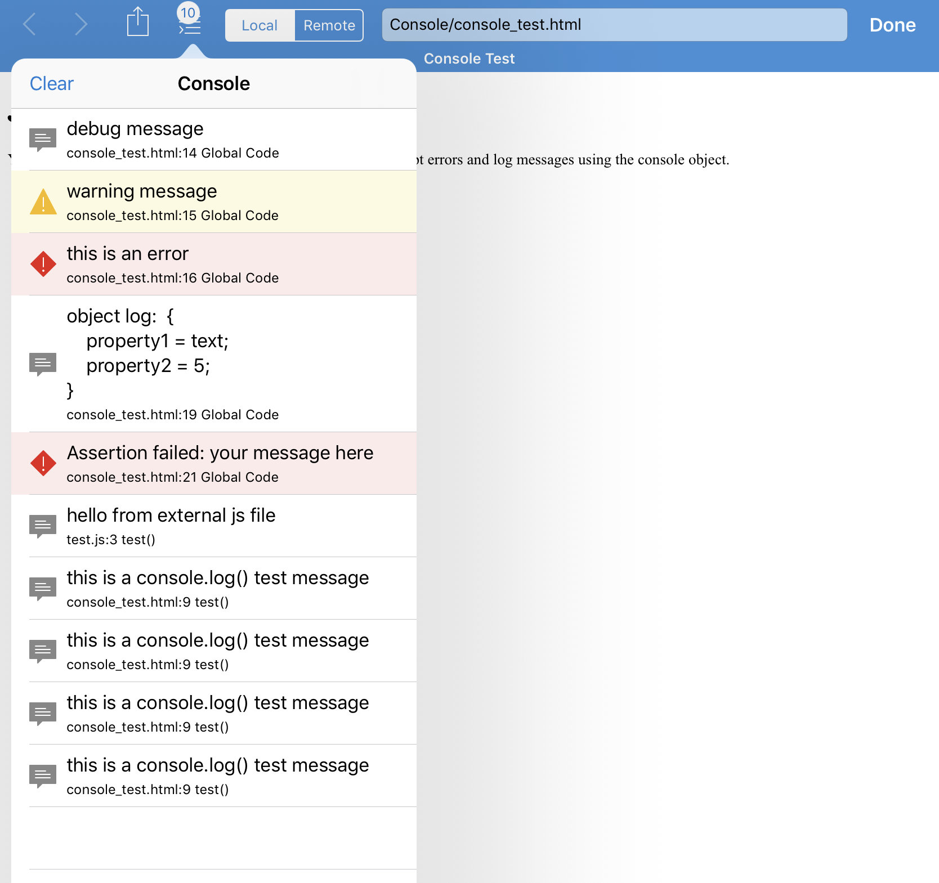The image size is (939, 883).
Task: Switch to the Remote segment
Action: pos(329,25)
